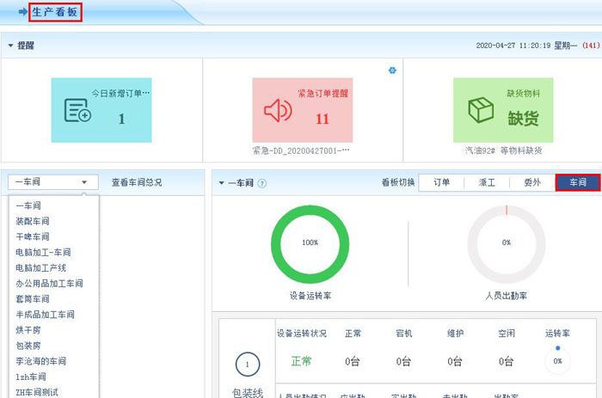602x398 pixels.
Task: Click the 查看车间总况 link
Action: tap(137, 182)
